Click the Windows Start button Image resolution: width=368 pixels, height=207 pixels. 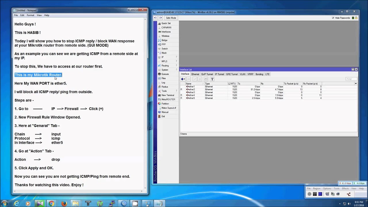[x=4, y=204]
